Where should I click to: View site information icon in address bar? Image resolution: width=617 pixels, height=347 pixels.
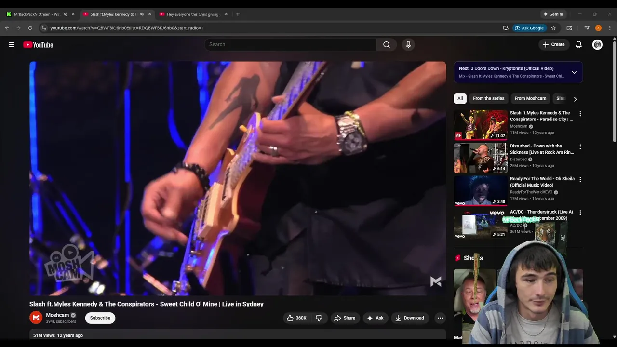(x=44, y=28)
